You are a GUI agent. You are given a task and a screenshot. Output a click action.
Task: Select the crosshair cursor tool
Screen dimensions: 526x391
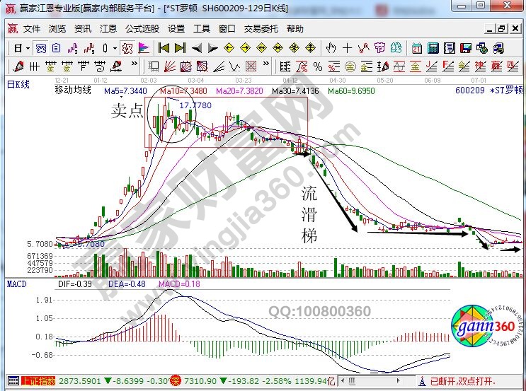(x=347, y=48)
